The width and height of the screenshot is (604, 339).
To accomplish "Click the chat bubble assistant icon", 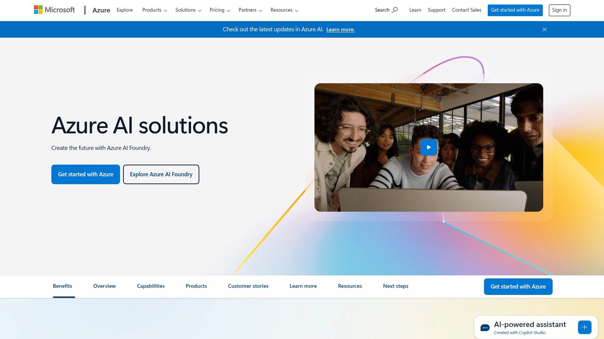I will click(x=485, y=328).
